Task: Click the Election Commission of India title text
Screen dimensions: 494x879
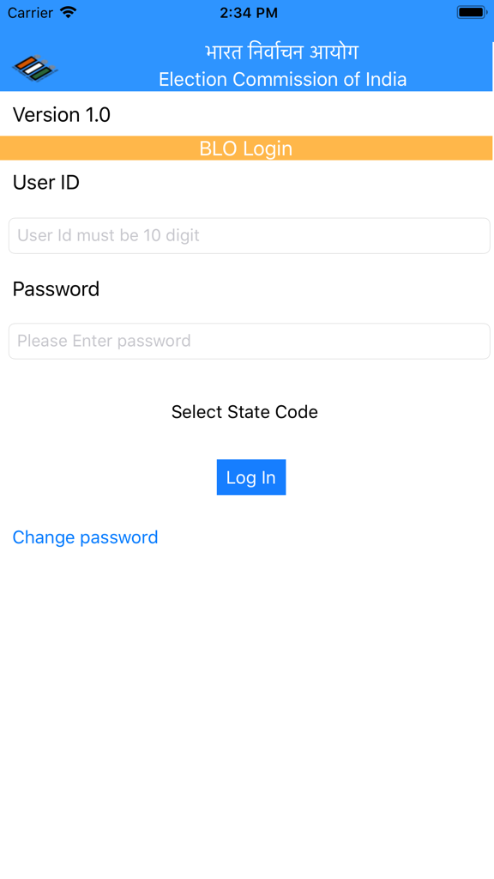Action: click(283, 79)
